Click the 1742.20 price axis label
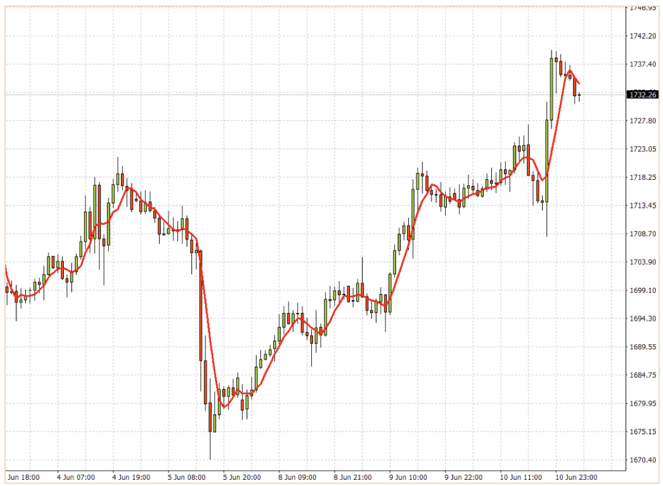Image resolution: width=663 pixels, height=486 pixels. [643, 36]
